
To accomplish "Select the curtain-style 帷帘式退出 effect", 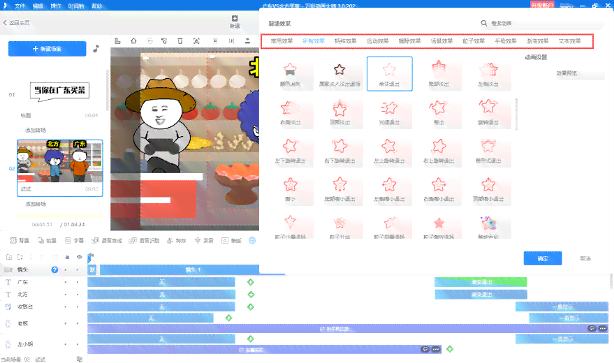I will [488, 151].
